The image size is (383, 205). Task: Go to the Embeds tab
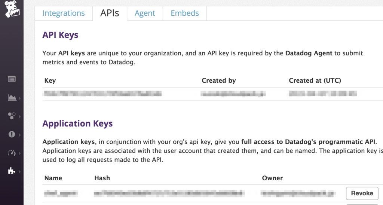click(x=185, y=13)
